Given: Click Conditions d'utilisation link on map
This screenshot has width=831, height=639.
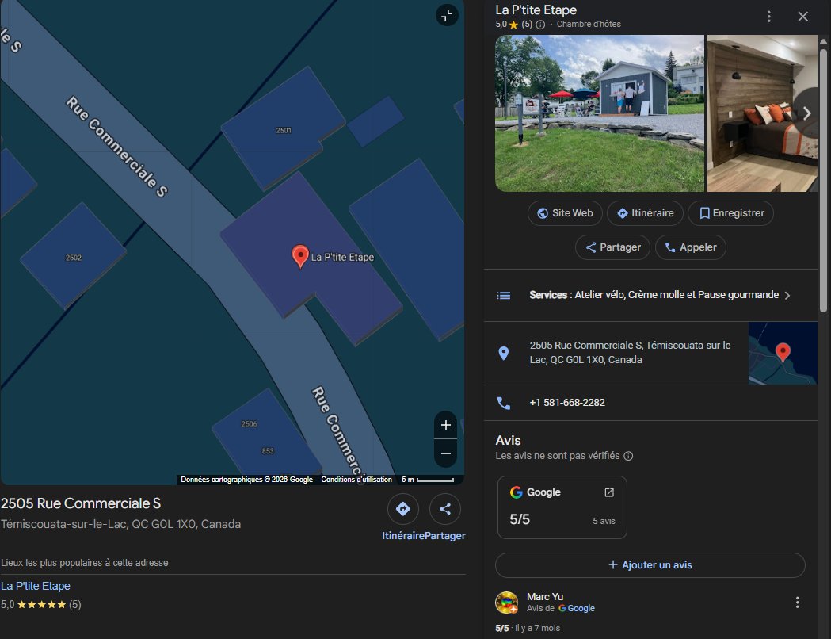Looking at the screenshot, I should tap(356, 480).
